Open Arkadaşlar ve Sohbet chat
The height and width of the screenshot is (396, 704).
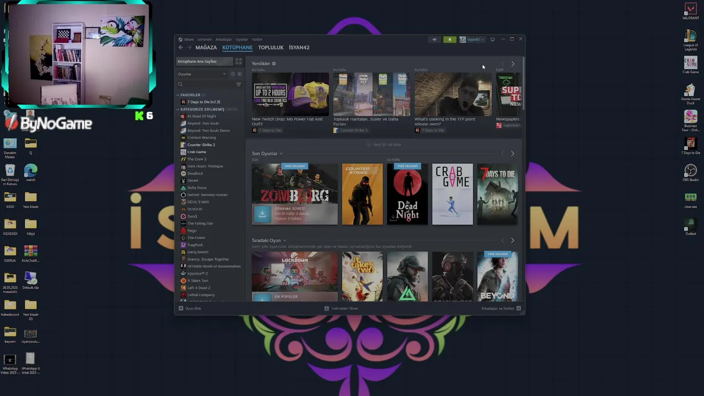[501, 309]
